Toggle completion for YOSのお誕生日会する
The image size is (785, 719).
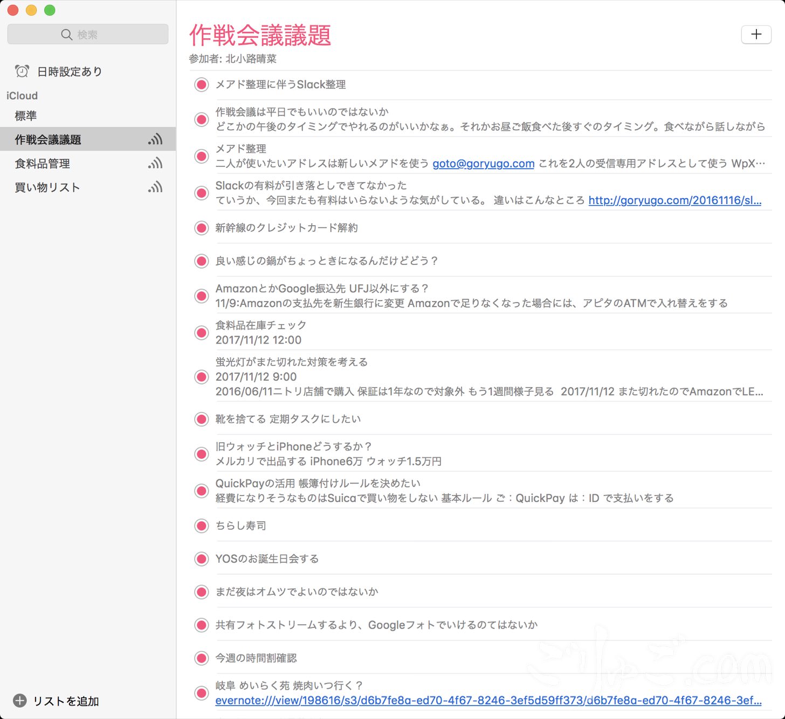(x=201, y=559)
